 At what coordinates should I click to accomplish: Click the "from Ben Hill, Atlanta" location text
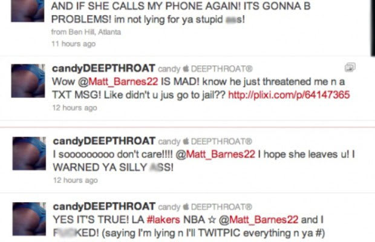point(86,32)
